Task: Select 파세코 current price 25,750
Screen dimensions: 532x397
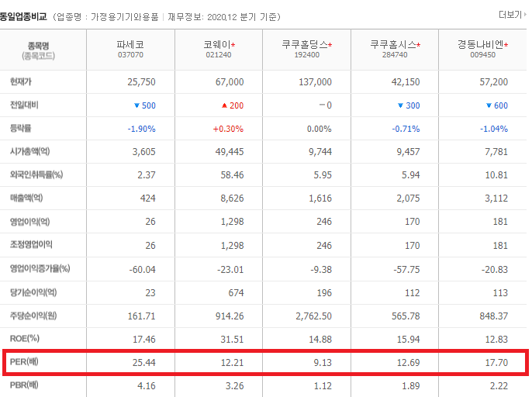Action: (x=141, y=82)
